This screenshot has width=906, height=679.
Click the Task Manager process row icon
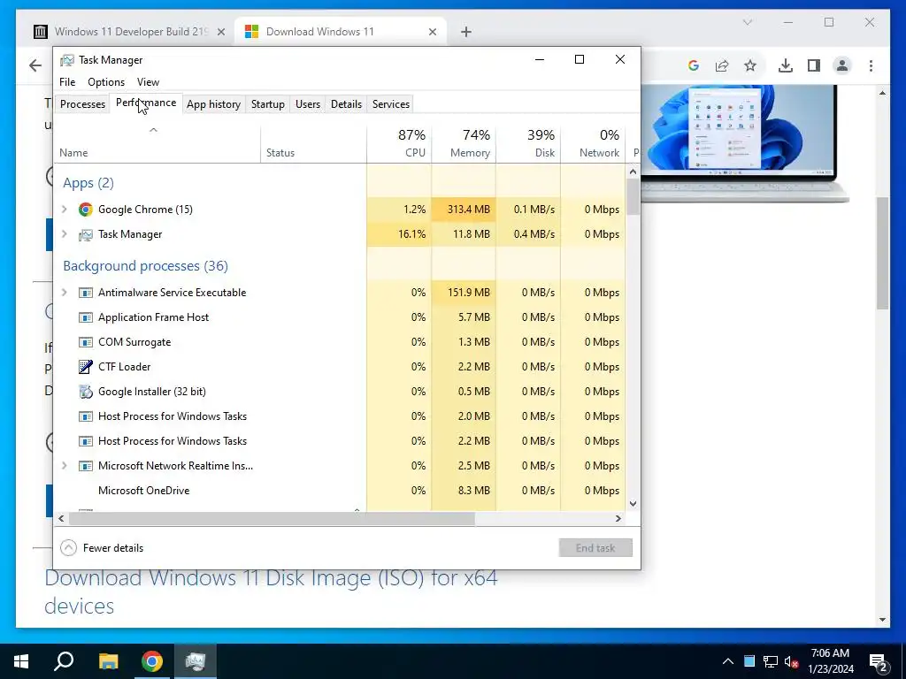pyautogui.click(x=86, y=234)
